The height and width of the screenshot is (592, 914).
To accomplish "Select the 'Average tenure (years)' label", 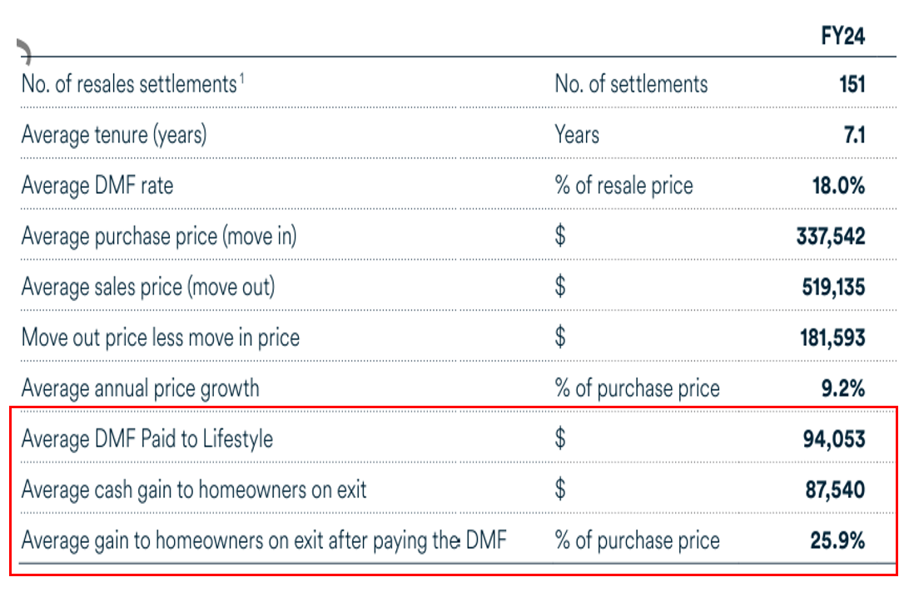I will point(114,135).
